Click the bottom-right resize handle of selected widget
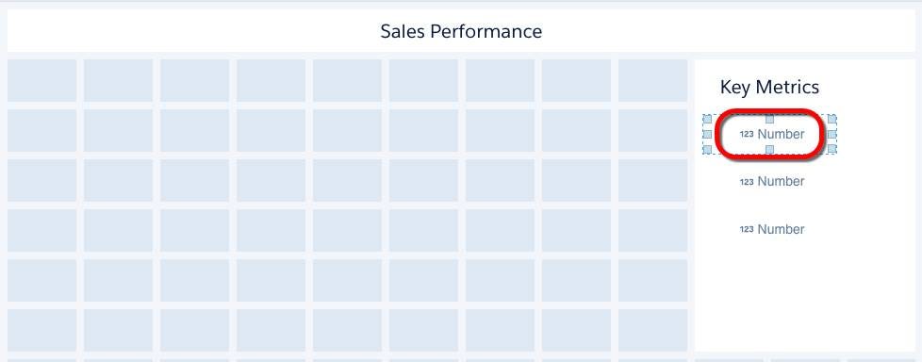This screenshot has height=362, width=922. coord(832,150)
